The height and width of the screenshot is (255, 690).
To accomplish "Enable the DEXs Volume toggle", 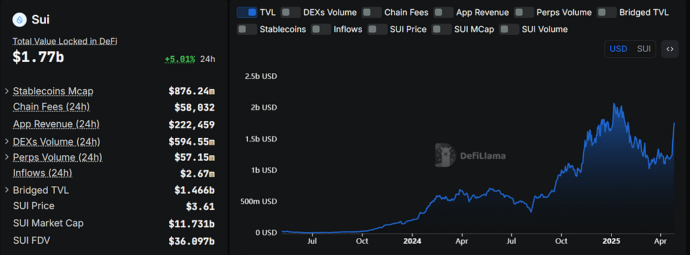I will 290,12.
